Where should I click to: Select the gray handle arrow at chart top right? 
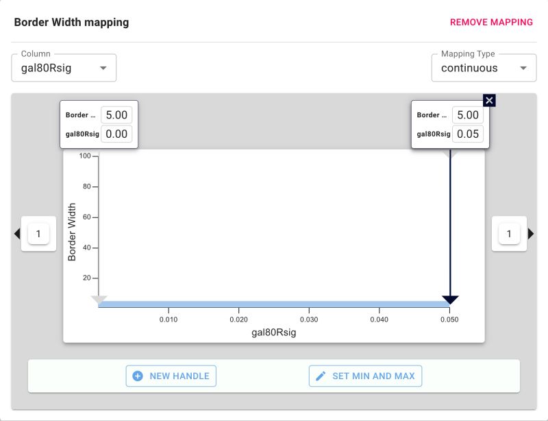point(450,155)
